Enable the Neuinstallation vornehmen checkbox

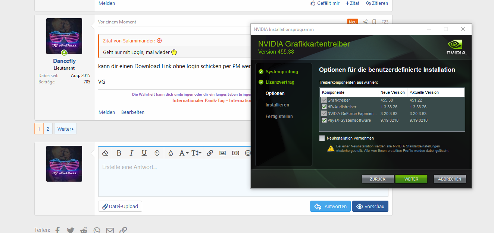(322, 138)
